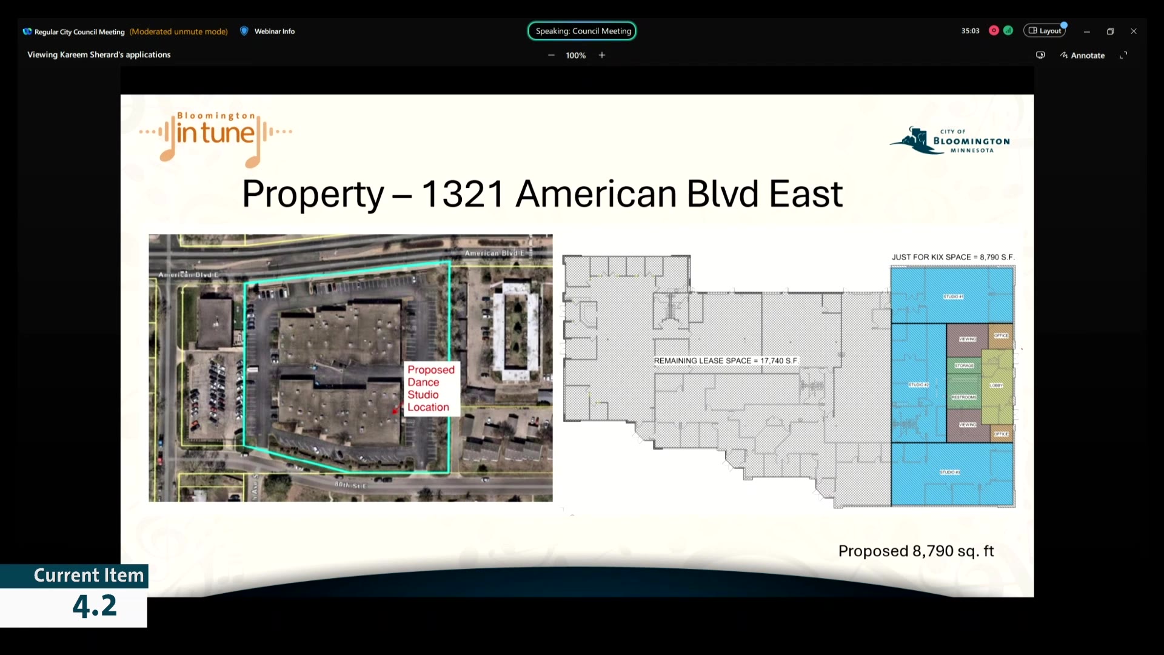Click the Current Item 4.2 overlay

click(74, 596)
